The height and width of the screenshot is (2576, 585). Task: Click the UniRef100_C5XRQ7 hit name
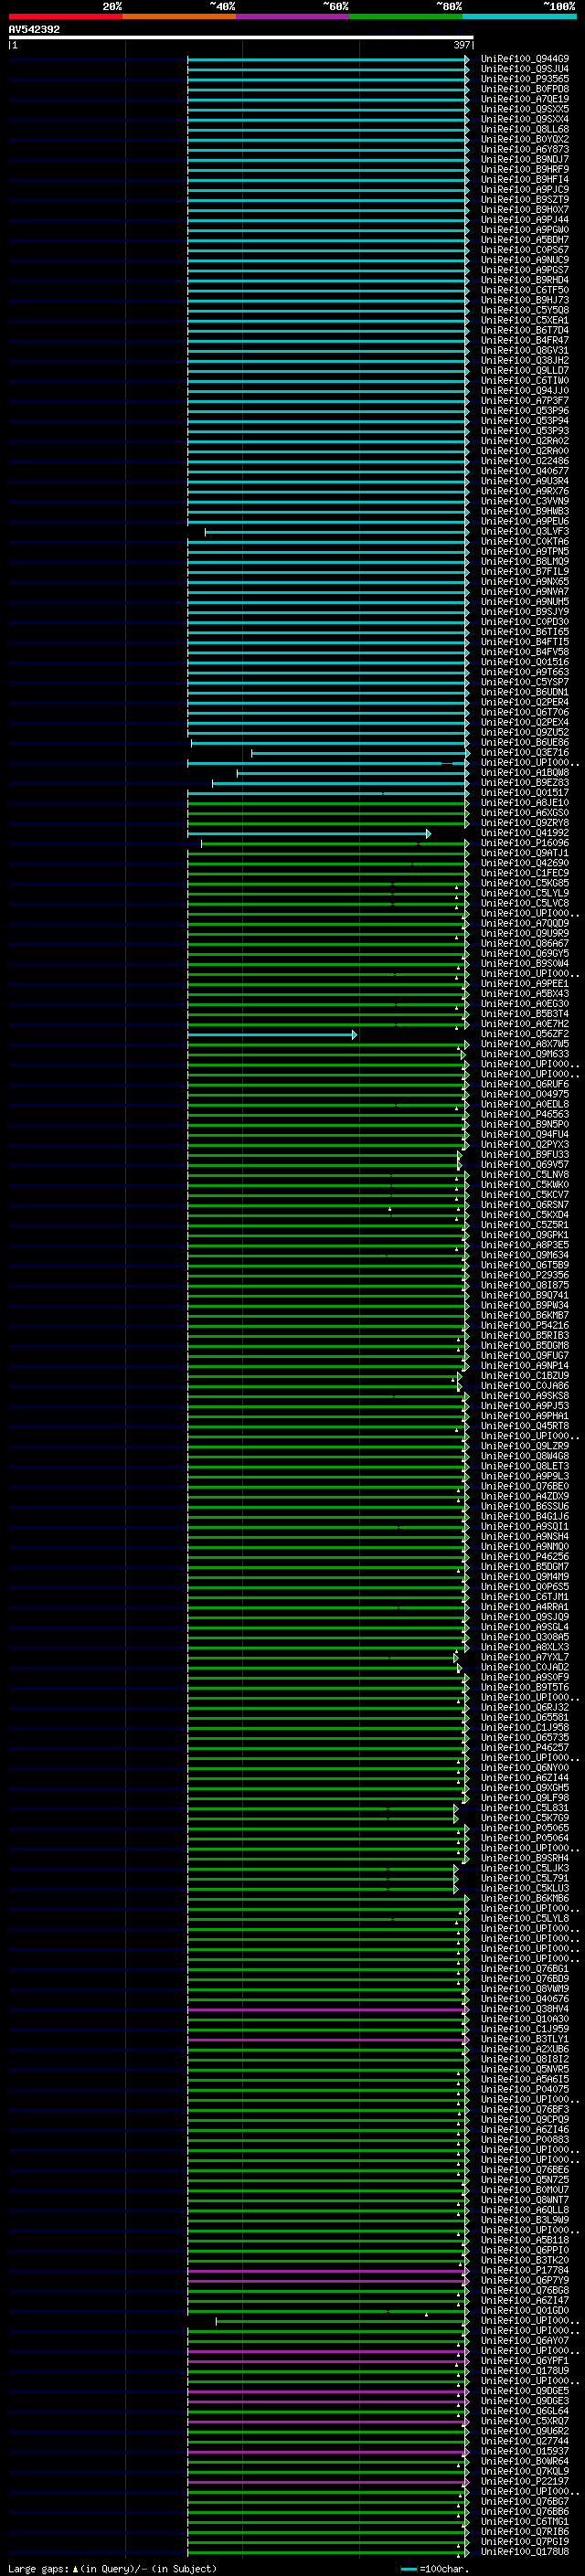(x=525, y=2421)
